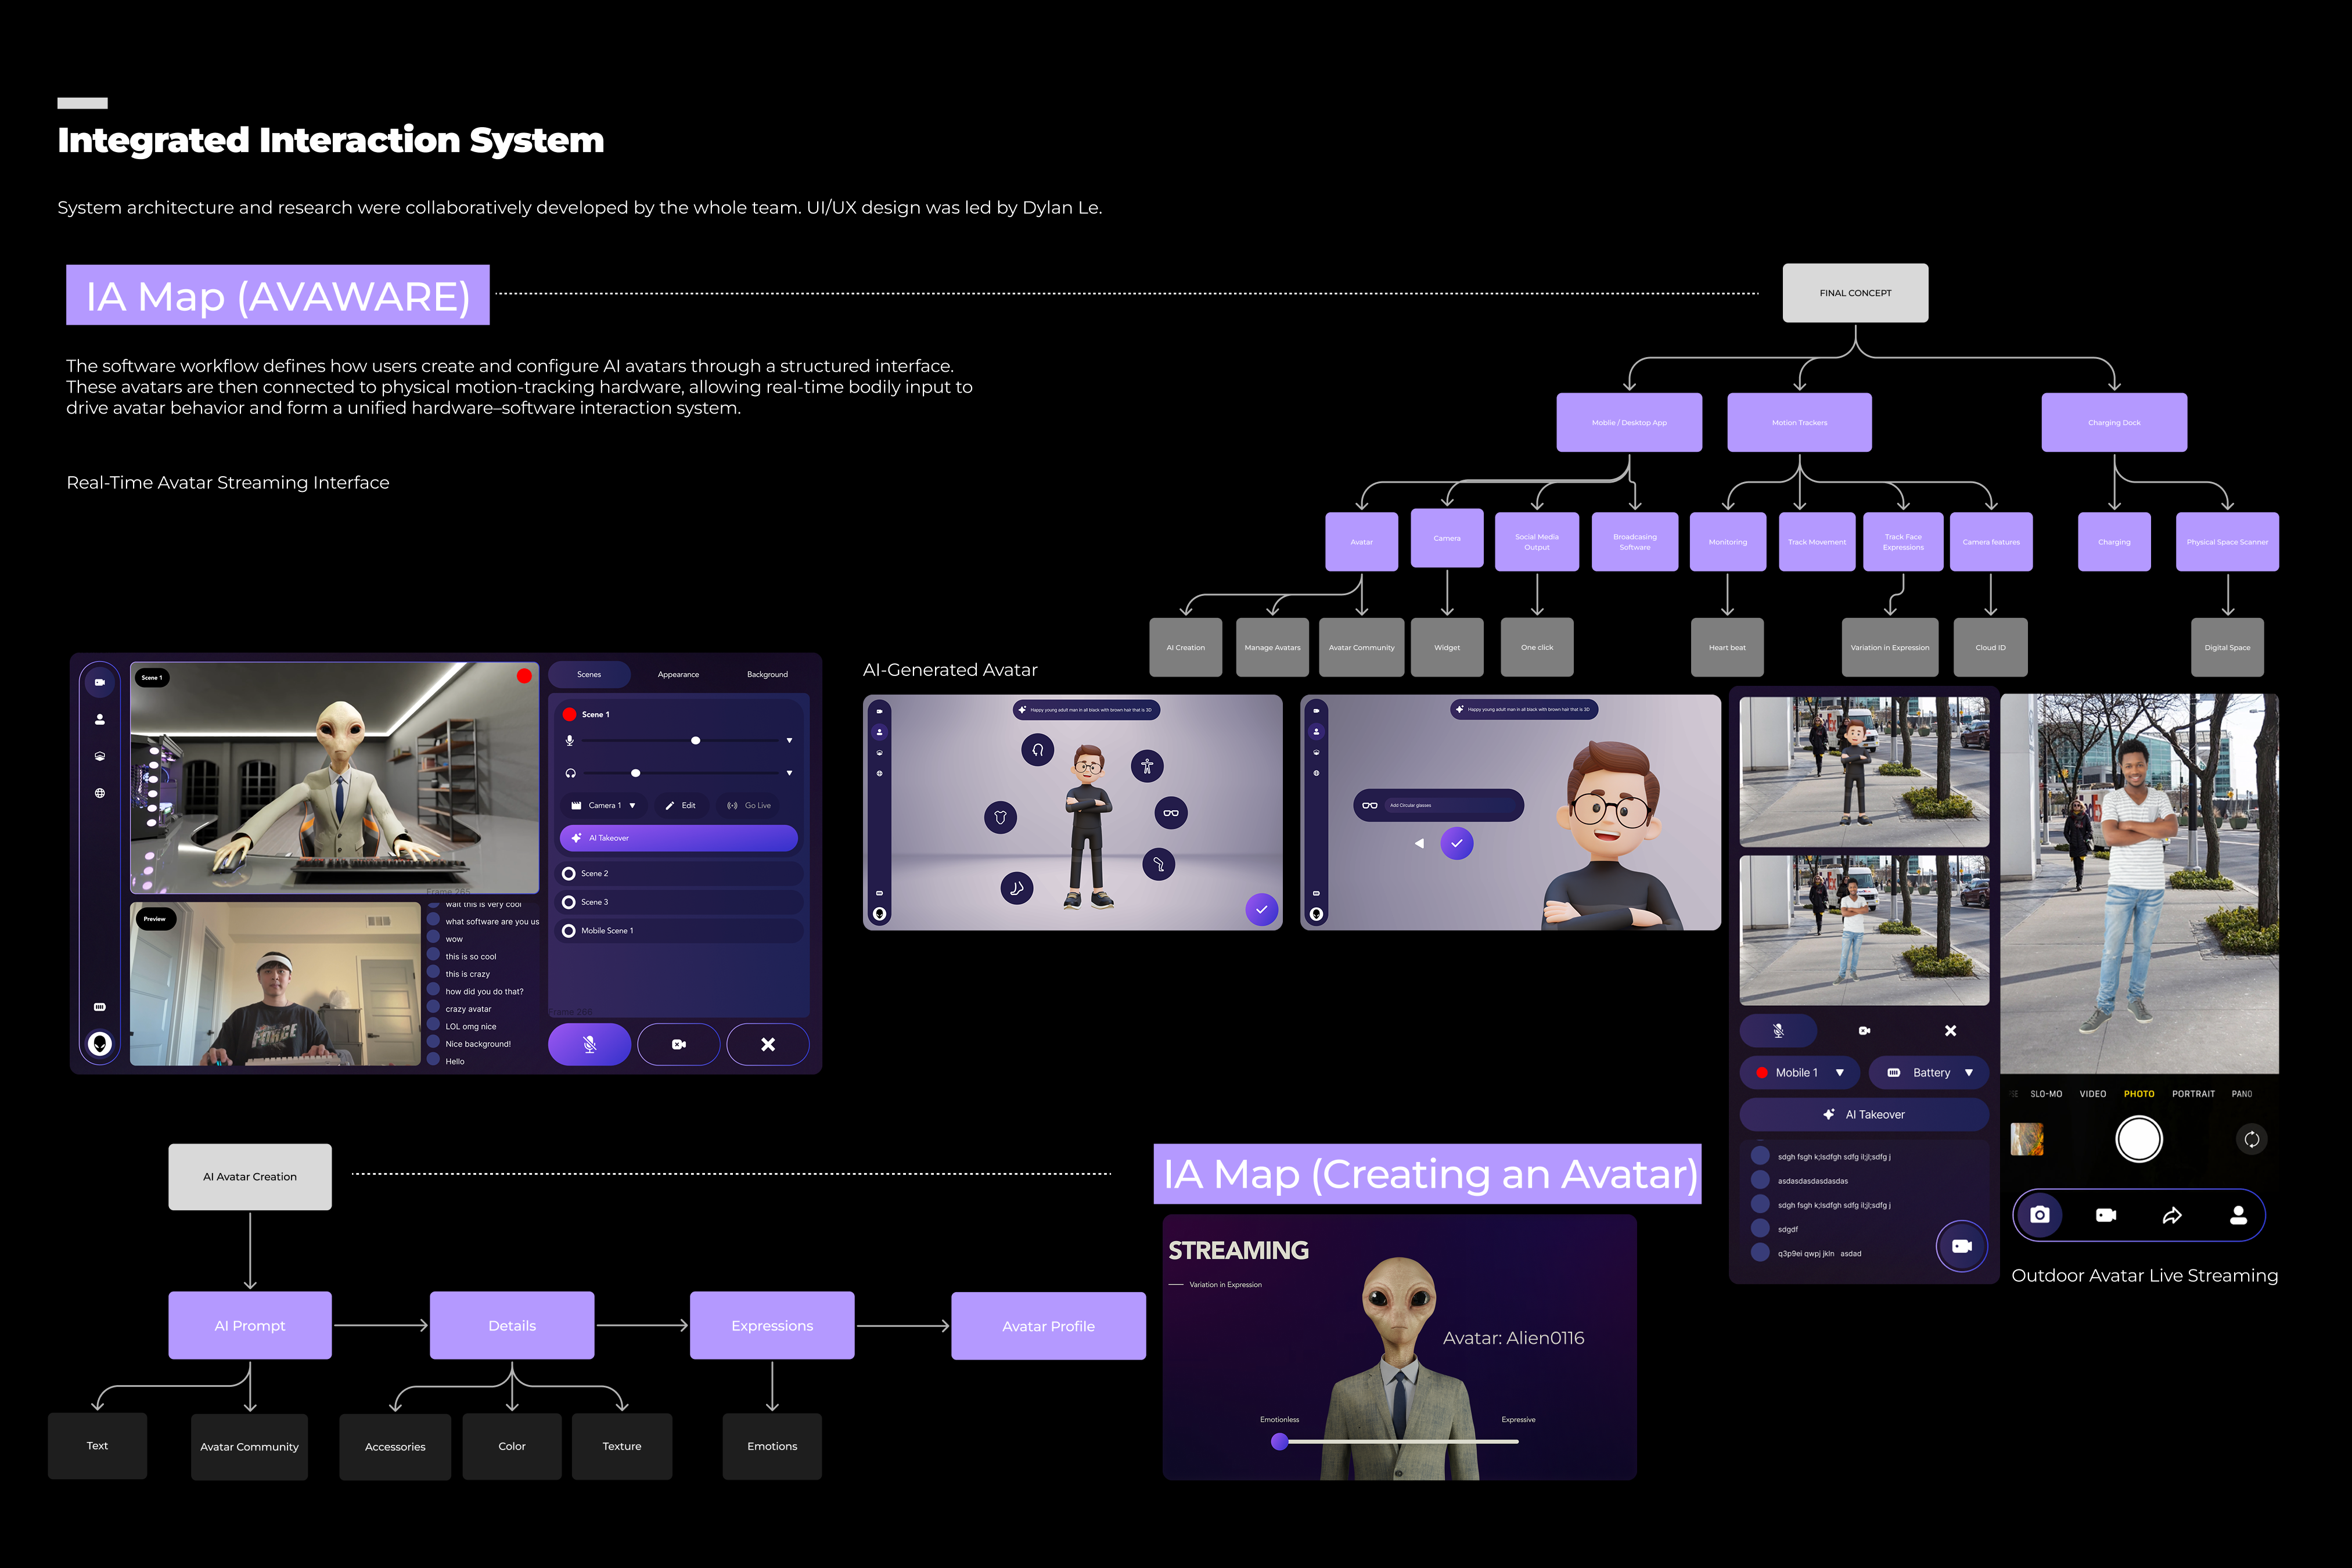
Task: Open the Camera 1 dropdown
Action: 605,806
